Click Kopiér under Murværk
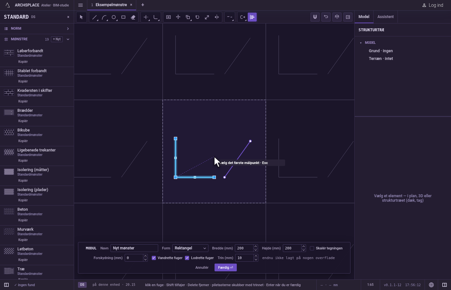The height and width of the screenshot is (290, 451). pos(23,240)
